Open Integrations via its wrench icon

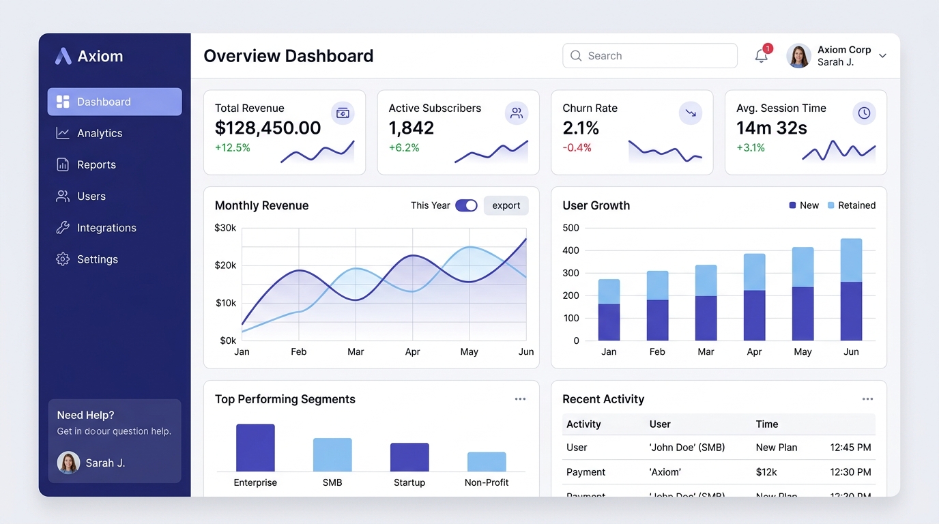click(x=63, y=227)
